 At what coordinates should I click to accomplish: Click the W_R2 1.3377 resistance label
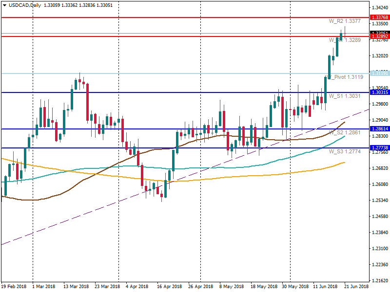pos(345,21)
